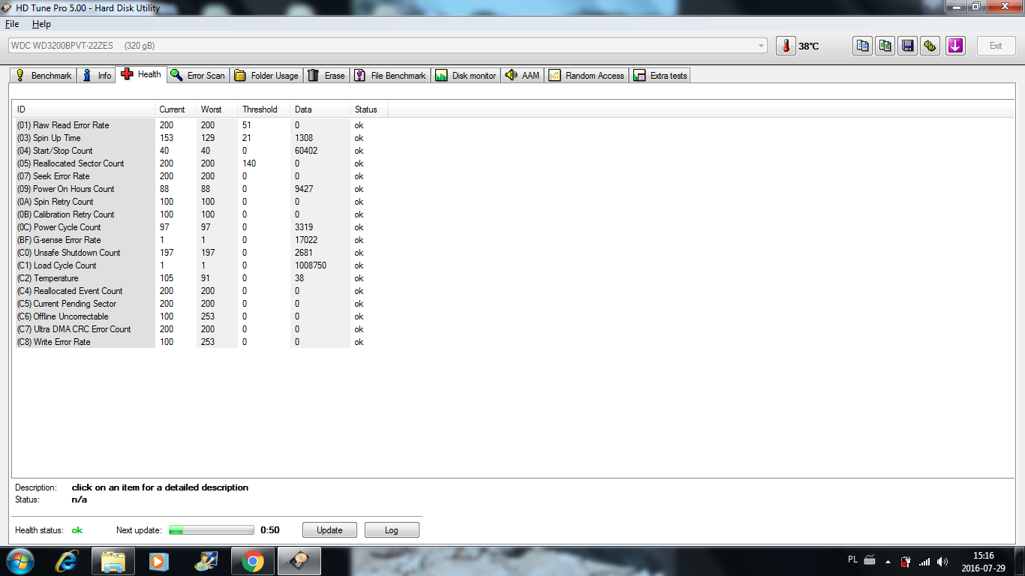Click the floppy disk save icon

(908, 46)
